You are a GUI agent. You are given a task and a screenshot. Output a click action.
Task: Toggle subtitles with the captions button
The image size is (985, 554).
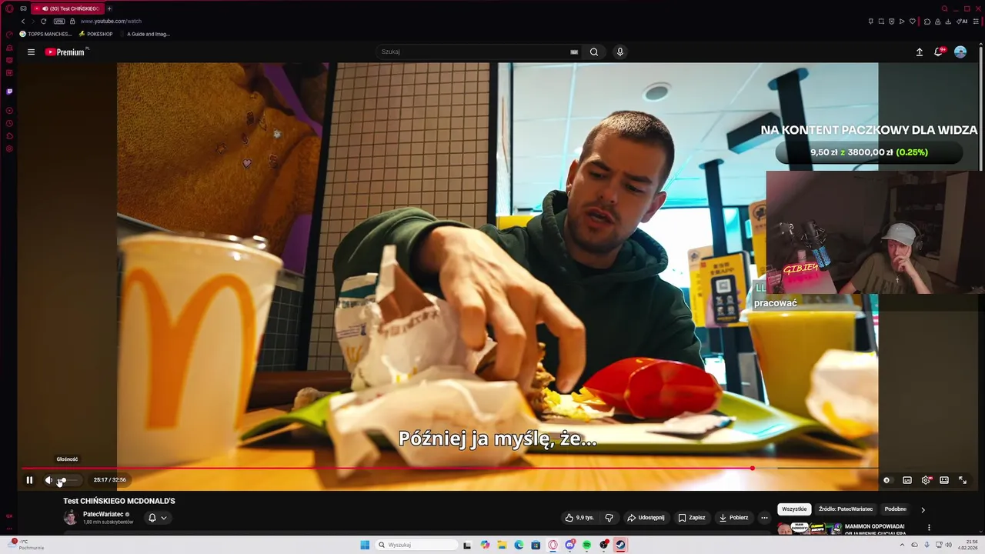tap(907, 480)
